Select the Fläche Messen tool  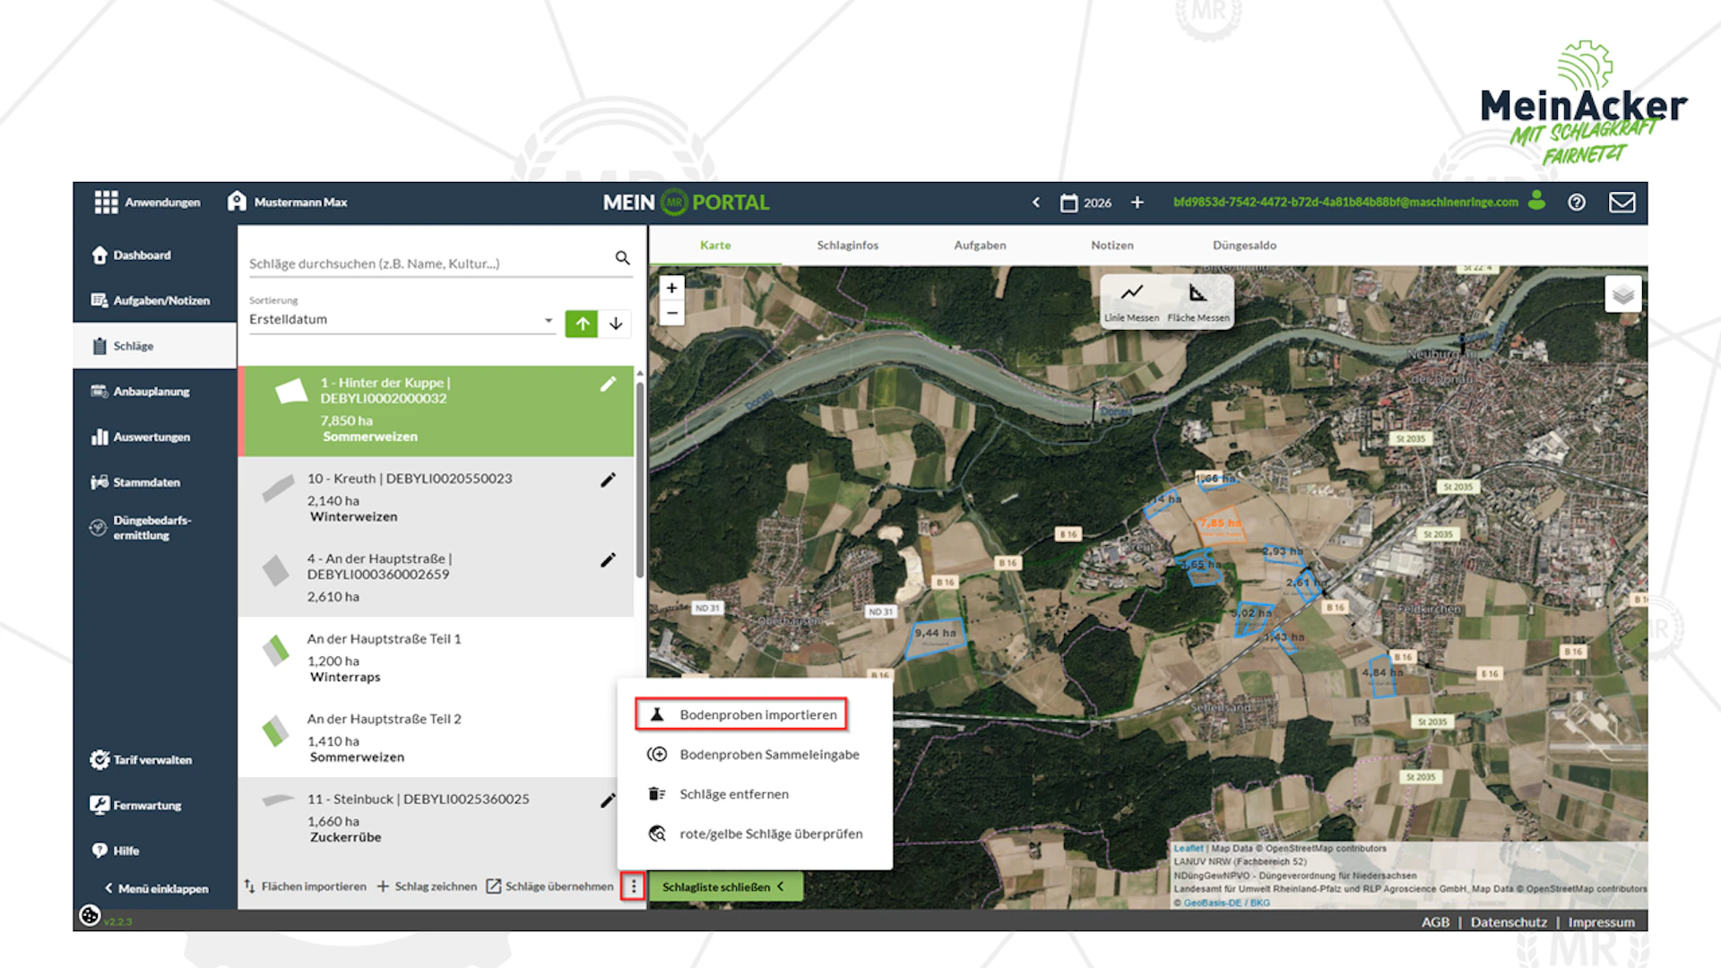coord(1198,303)
